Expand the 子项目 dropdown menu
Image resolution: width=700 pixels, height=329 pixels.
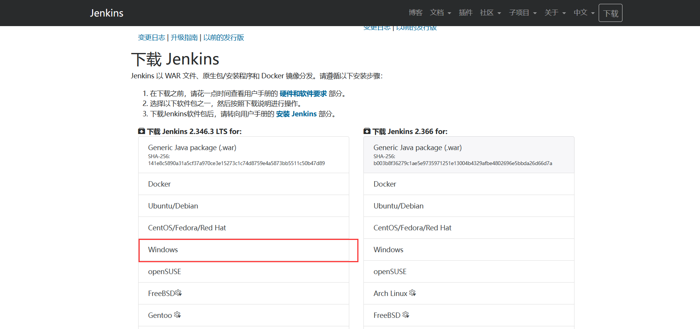coord(523,13)
